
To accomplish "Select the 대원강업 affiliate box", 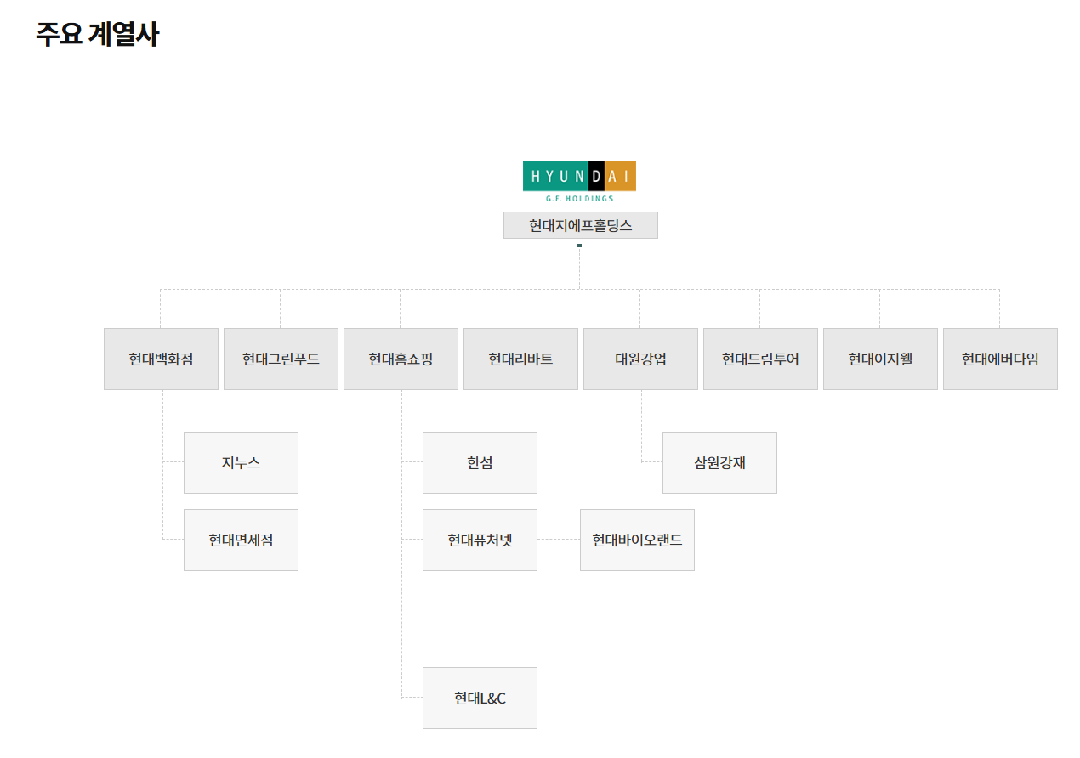I will click(x=640, y=359).
